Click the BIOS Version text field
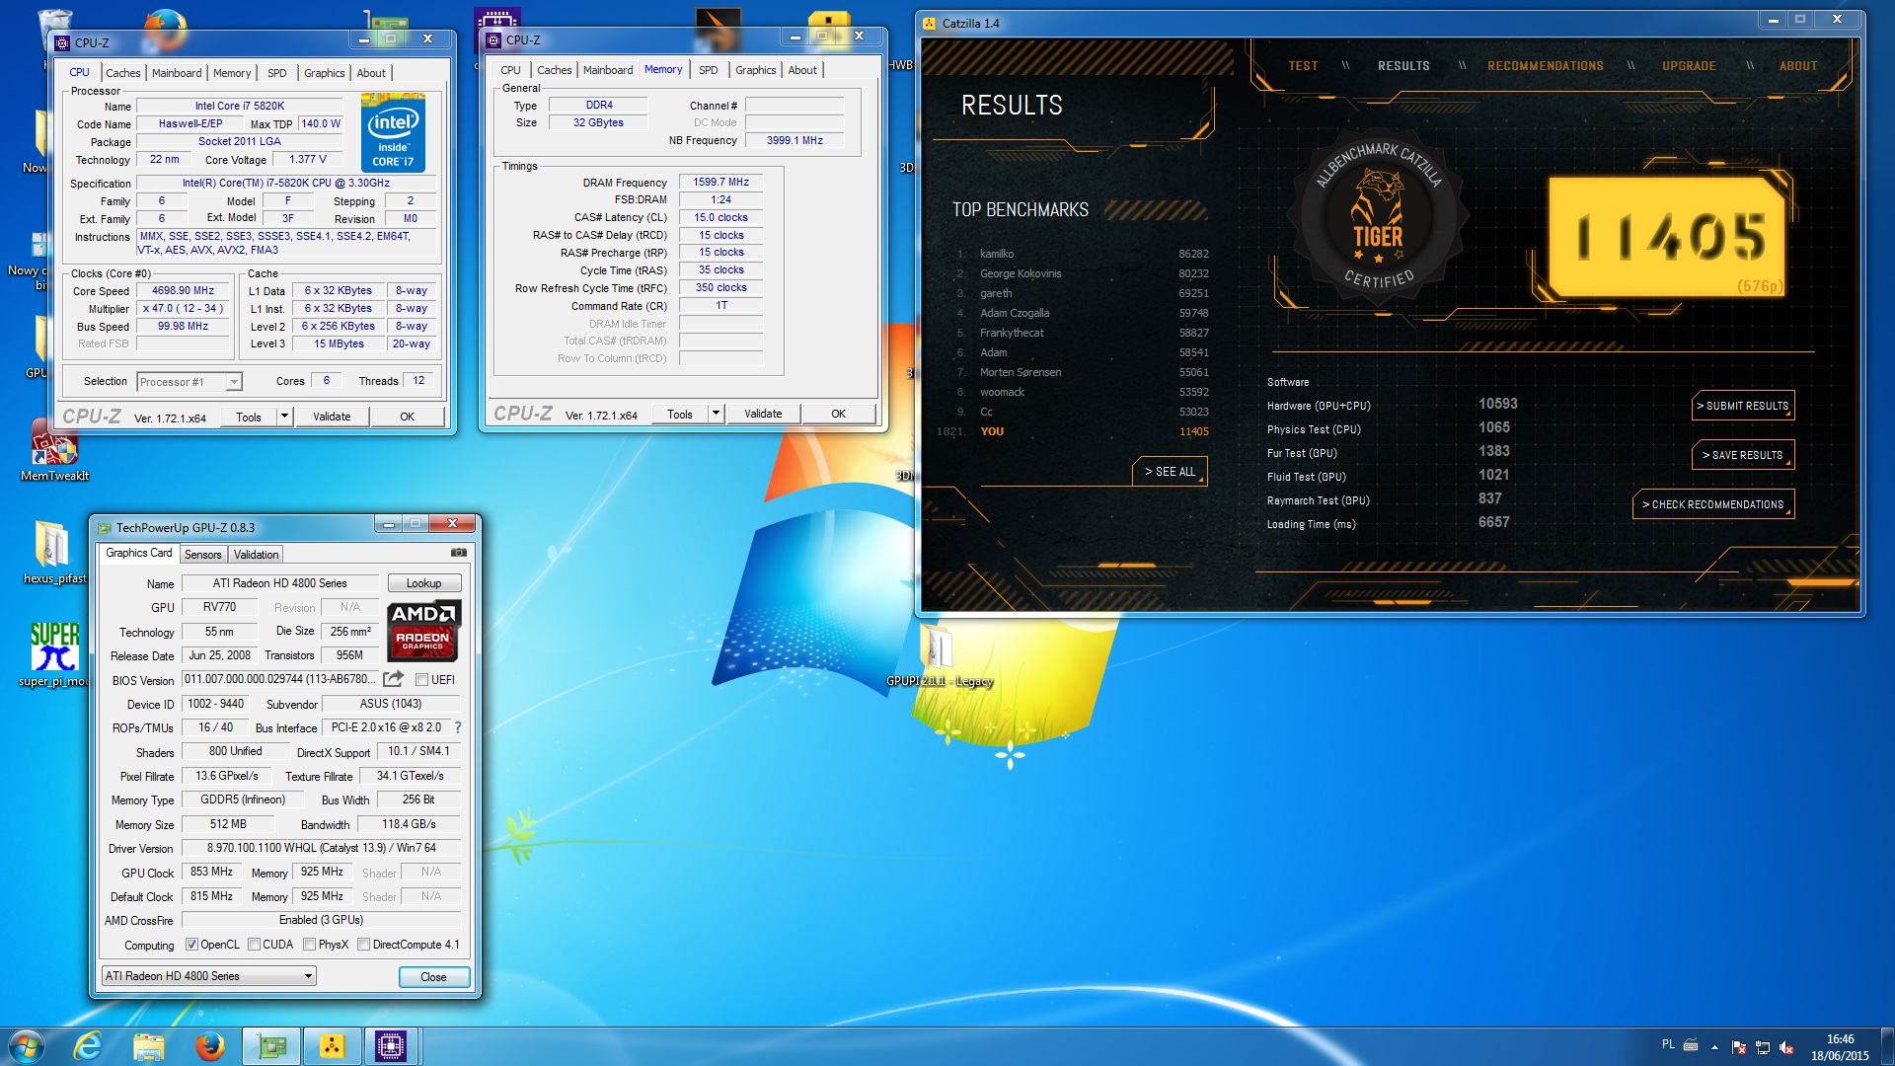Screen dimensions: 1895x1066 pos(279,679)
